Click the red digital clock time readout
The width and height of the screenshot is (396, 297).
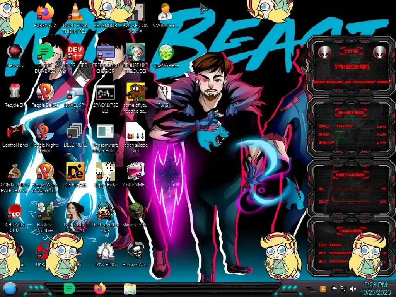tap(352, 67)
